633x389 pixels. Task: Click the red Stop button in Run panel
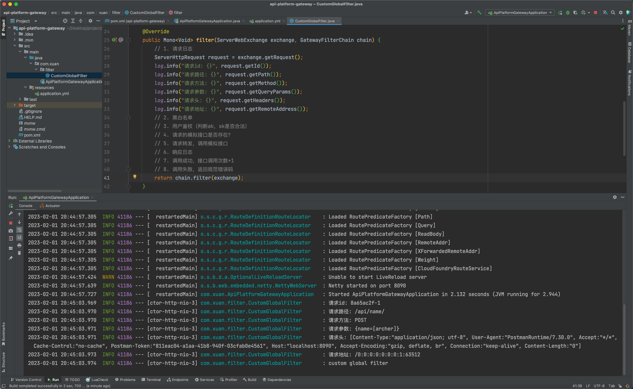11,223
